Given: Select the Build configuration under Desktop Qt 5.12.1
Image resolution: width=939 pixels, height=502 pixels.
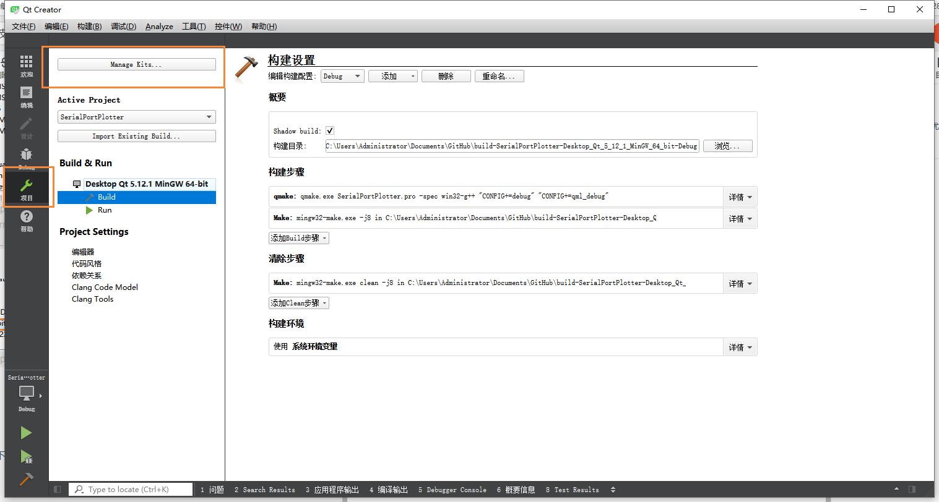Looking at the screenshot, I should click(x=106, y=197).
